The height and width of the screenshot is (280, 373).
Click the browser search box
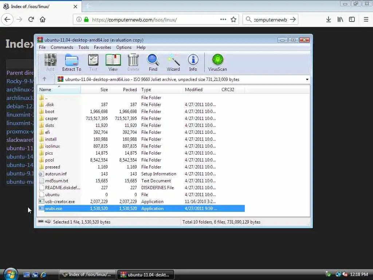click(270, 20)
